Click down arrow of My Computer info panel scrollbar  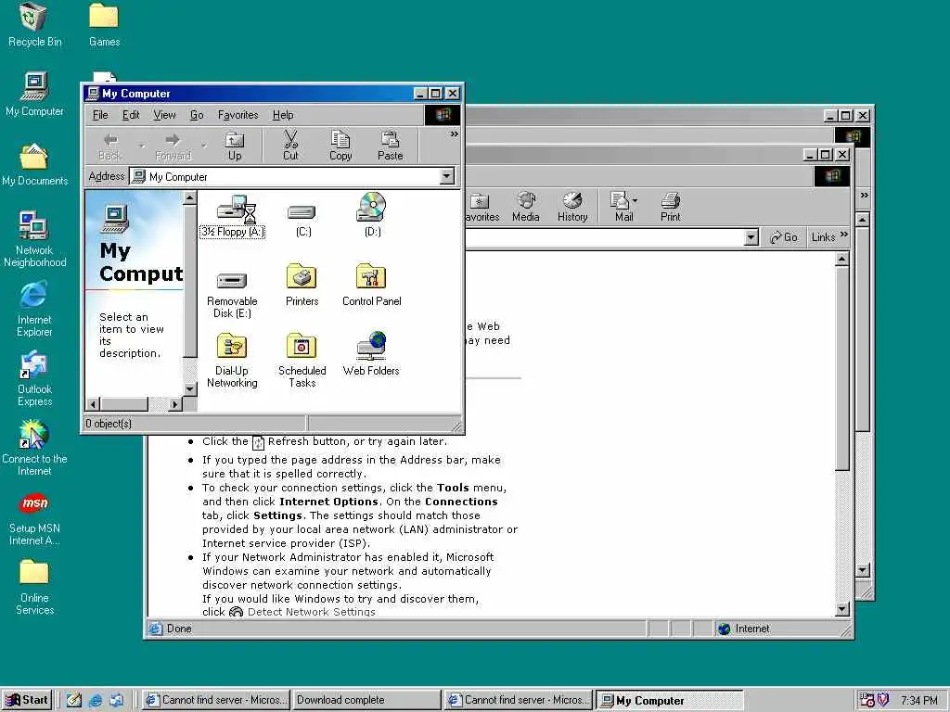pyautogui.click(x=189, y=389)
